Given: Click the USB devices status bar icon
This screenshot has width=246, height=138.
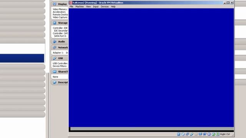Looking at the screenshot, I should pyautogui.click(x=192, y=134).
